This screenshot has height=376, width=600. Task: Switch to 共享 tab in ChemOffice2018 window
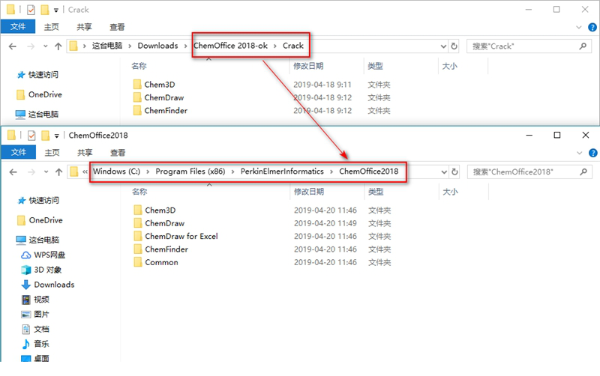(85, 153)
